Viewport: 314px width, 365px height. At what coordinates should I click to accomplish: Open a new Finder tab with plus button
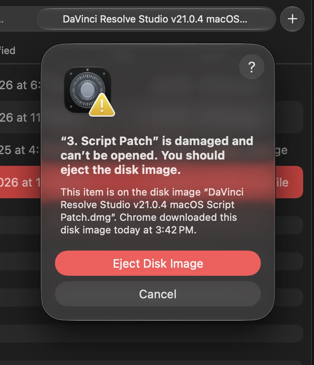coord(292,19)
